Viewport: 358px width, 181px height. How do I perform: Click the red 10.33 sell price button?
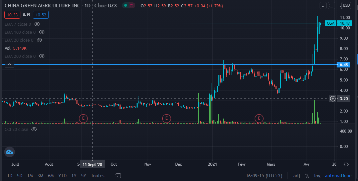click(12, 15)
